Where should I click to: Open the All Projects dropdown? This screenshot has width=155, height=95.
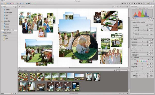[x=4, y=6]
